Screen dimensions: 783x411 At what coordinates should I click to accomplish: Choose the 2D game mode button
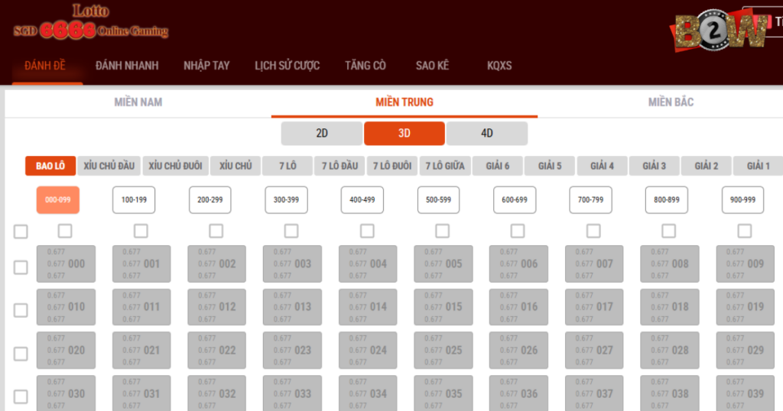(x=322, y=133)
